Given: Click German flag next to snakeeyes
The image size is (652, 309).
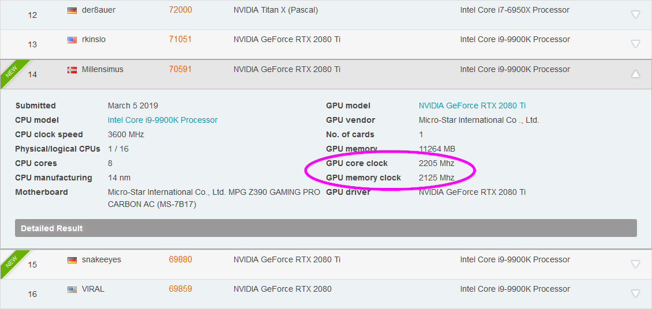Looking at the screenshot, I should (72, 260).
